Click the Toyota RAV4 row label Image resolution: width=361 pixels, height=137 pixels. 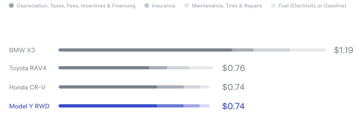click(28, 68)
